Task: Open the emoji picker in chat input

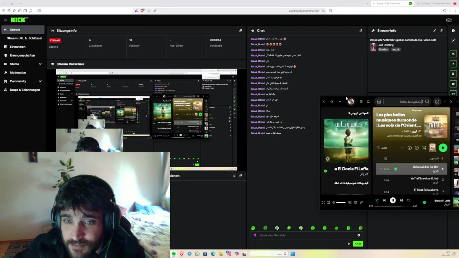Action: click(359, 235)
